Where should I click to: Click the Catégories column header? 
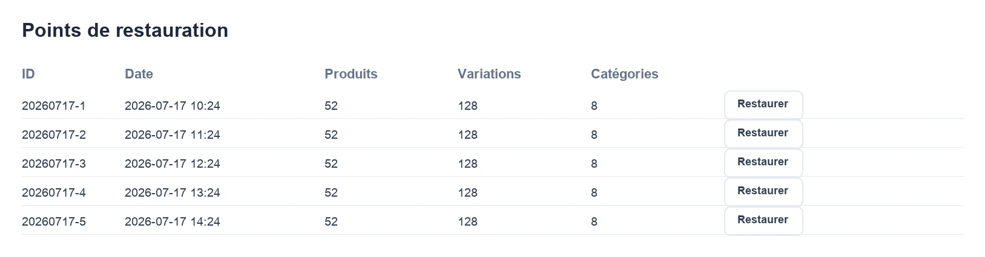coord(625,74)
